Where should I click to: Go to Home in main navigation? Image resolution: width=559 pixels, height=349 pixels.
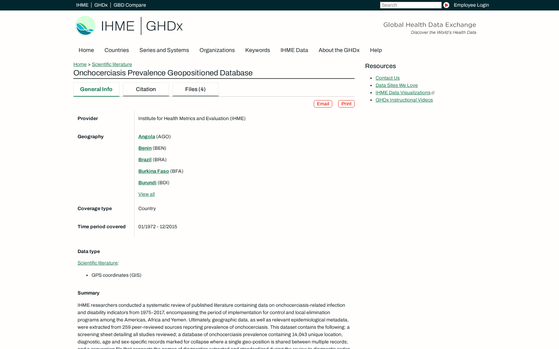pos(86,50)
